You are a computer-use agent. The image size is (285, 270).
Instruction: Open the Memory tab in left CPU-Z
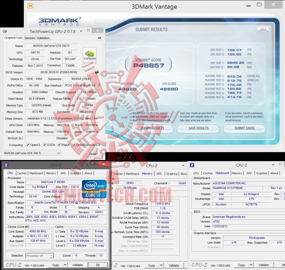51,173
